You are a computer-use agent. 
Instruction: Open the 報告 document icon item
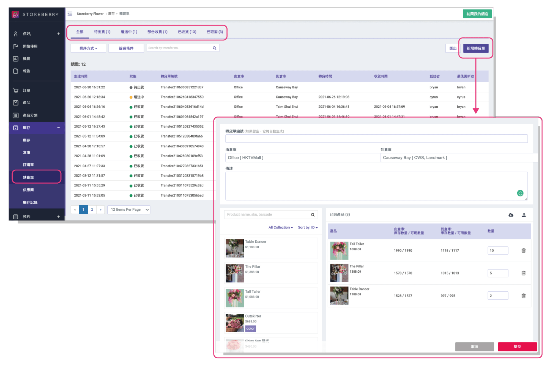[16, 71]
